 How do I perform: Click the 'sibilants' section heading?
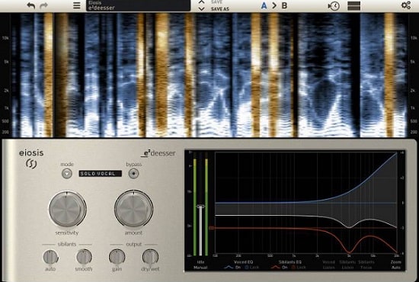click(67, 244)
